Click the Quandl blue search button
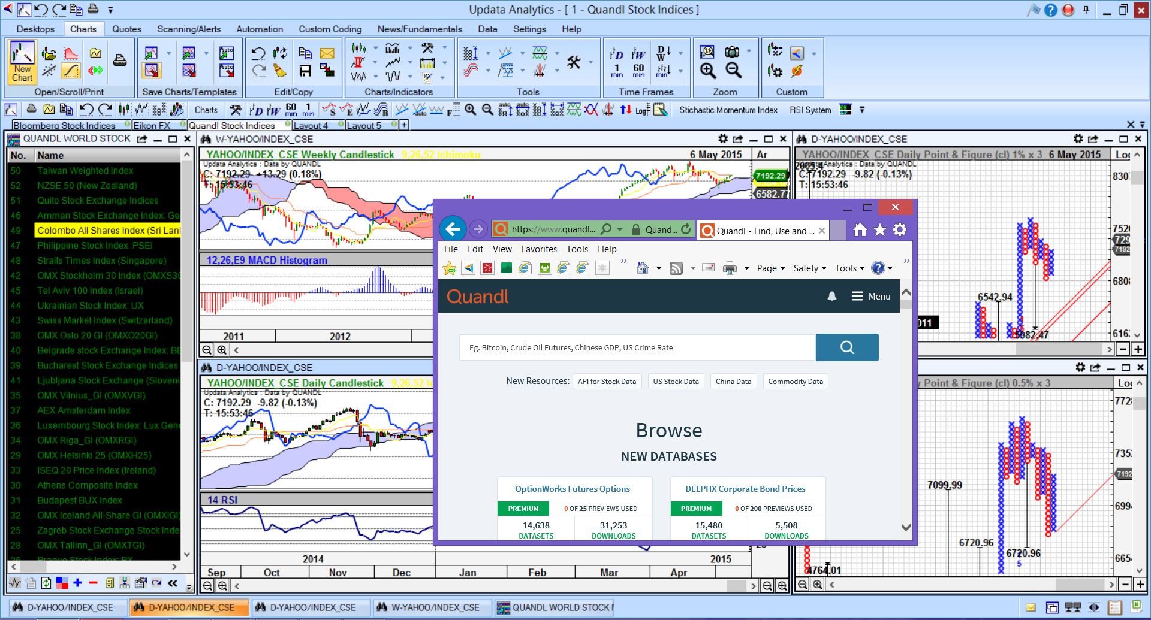 click(x=847, y=347)
